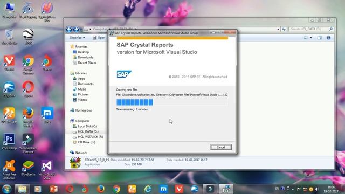Click Internet Explorer taskbar icon
The height and width of the screenshot is (194, 345).
[x=148, y=189]
